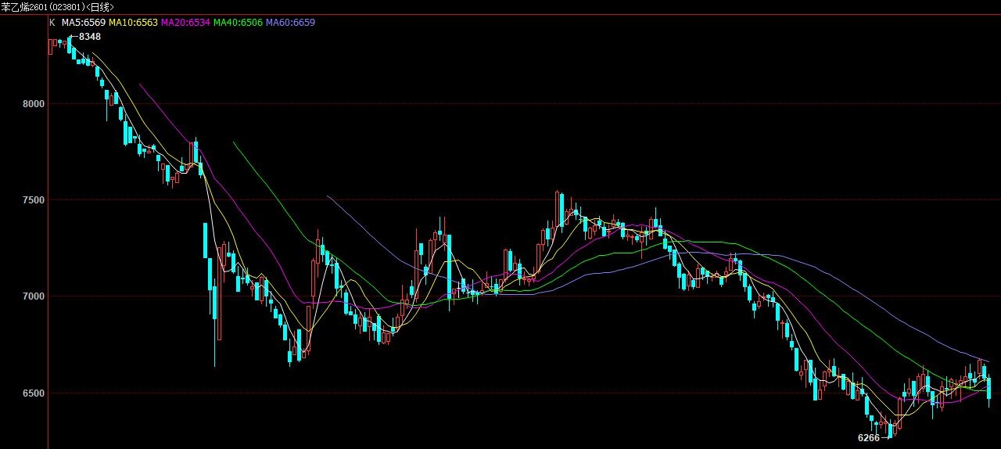
Task: Click the green MA40:6506 label
Action: pos(238,23)
